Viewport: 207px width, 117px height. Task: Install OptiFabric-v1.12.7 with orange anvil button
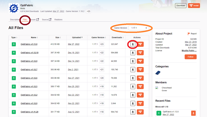click(140, 70)
